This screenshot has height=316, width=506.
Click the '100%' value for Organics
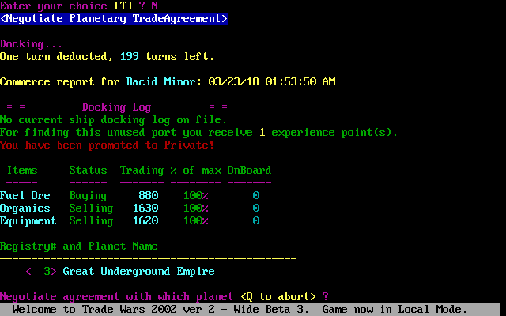196,209
